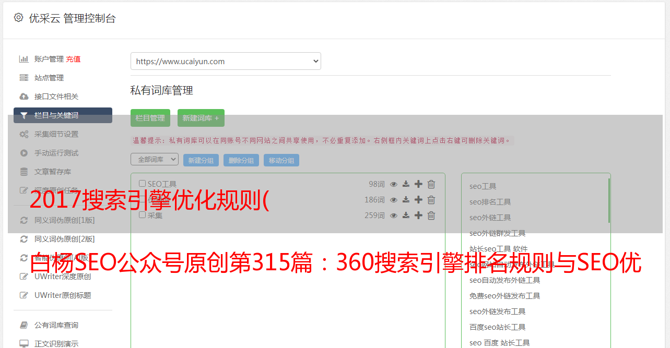Select keyword 免费seo外链发布工具

tap(505, 296)
